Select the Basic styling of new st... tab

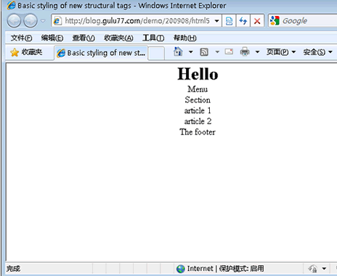[x=101, y=53]
